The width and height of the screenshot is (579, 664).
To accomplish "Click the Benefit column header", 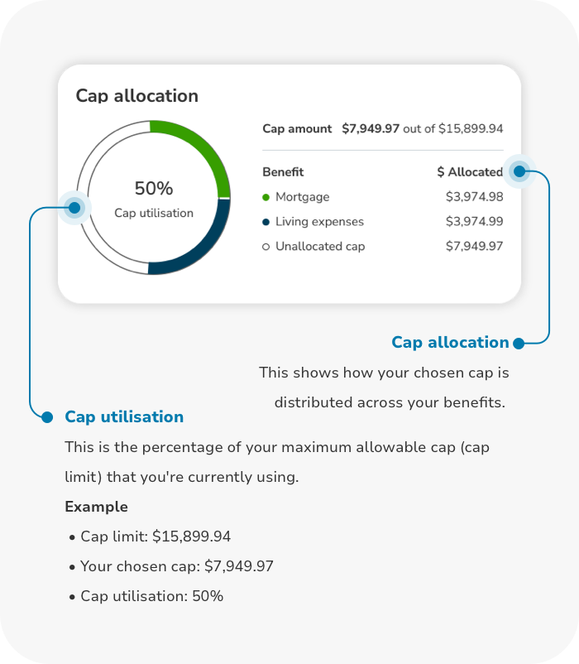I will 283,172.
